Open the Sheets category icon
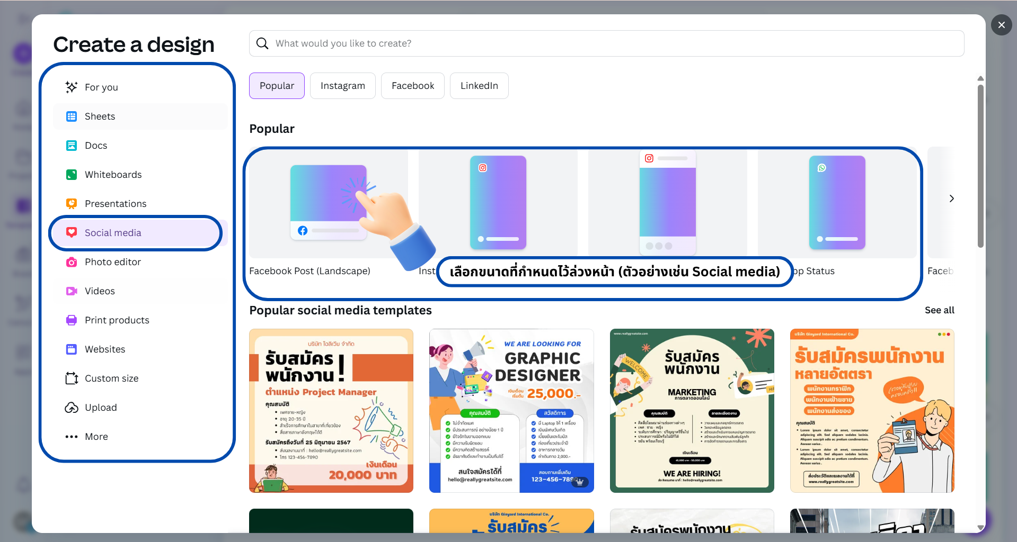Image resolution: width=1017 pixels, height=542 pixels. [72, 116]
